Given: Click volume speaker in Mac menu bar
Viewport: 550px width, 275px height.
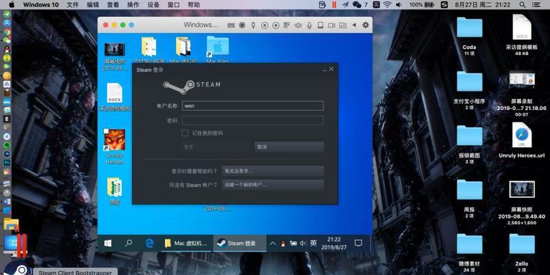Looking at the screenshot, I should [x=399, y=5].
